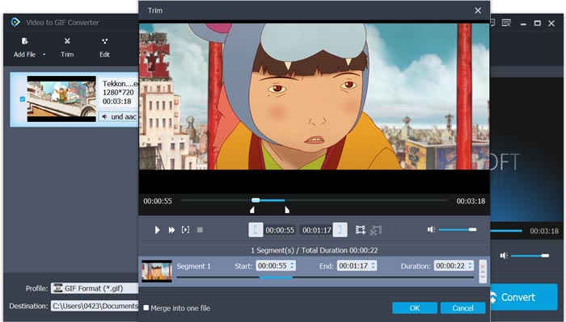
Task: Maximize the main converter window
Action: pos(538,23)
